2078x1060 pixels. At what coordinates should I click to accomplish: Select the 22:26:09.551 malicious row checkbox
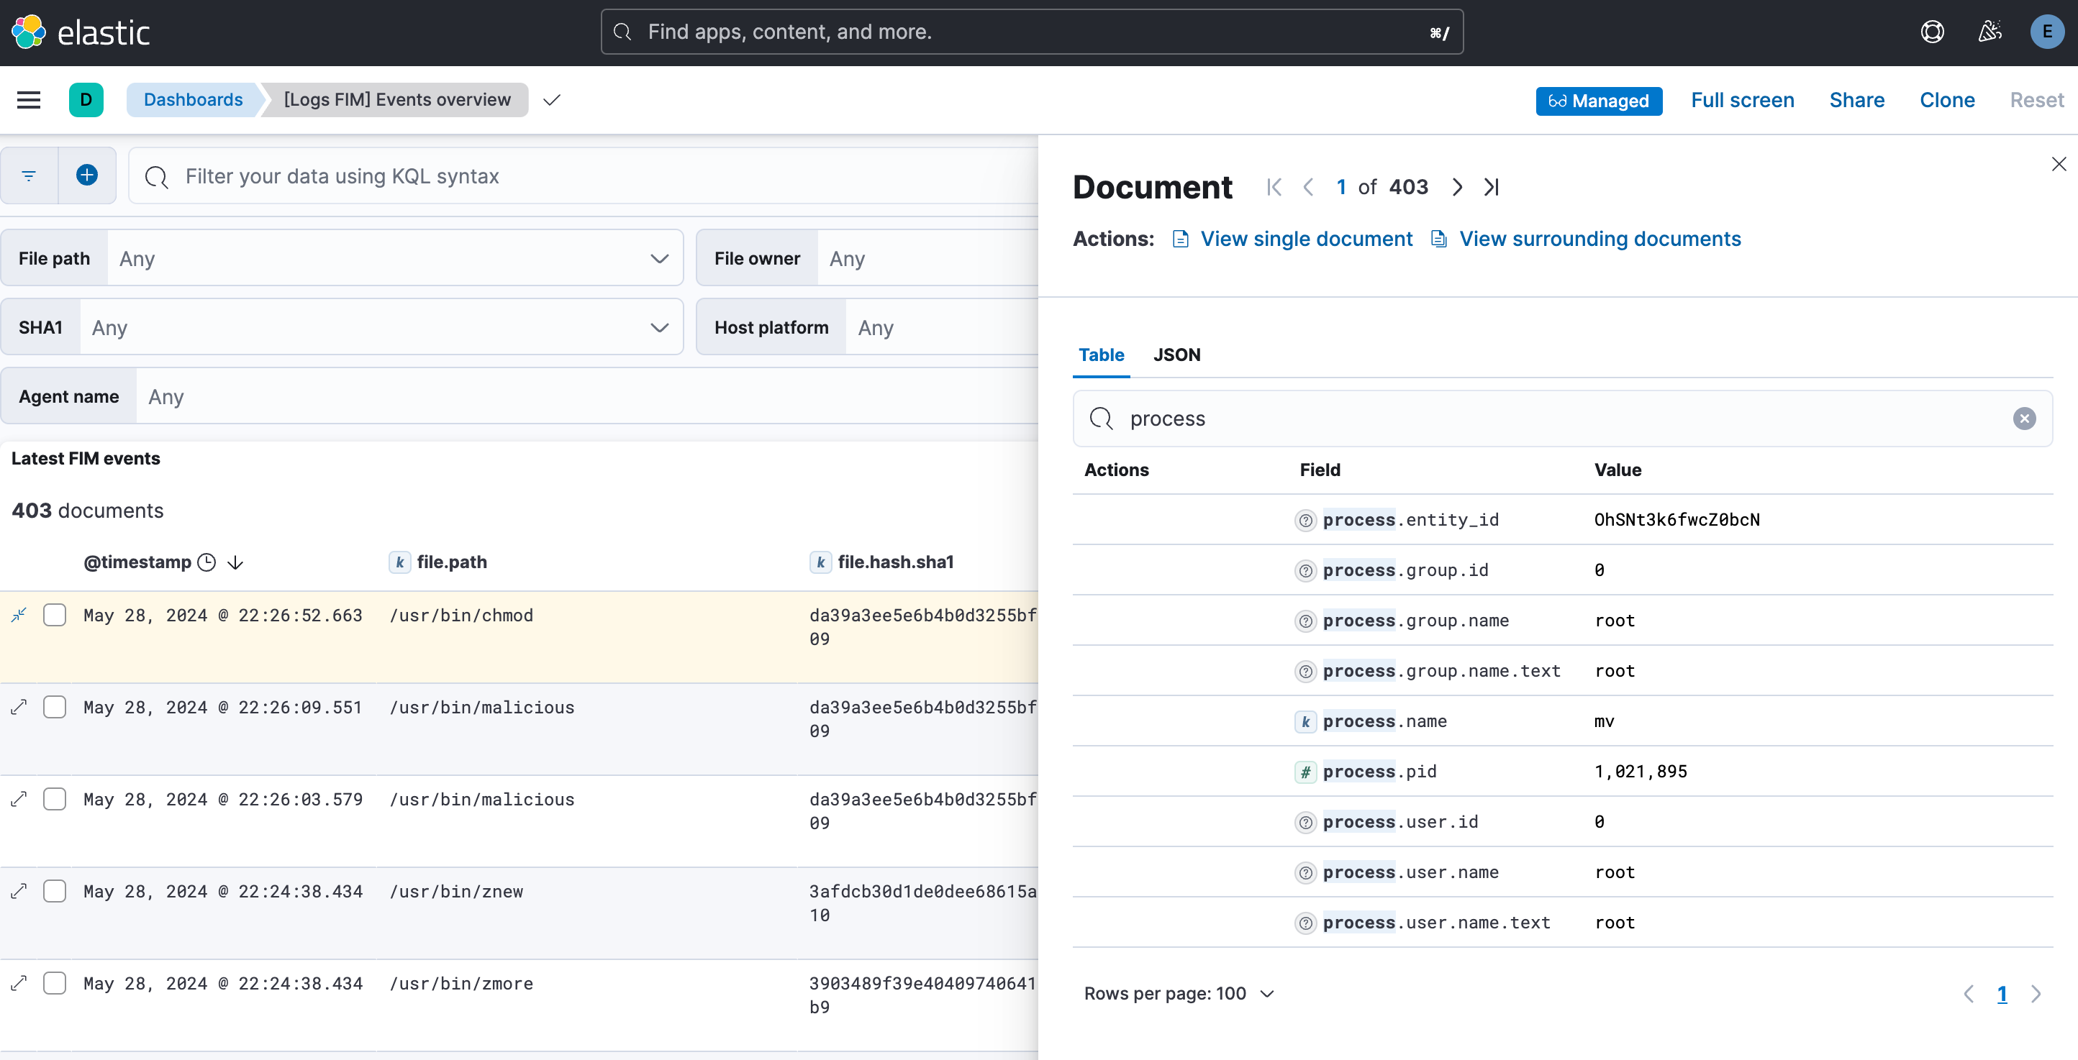click(x=55, y=707)
